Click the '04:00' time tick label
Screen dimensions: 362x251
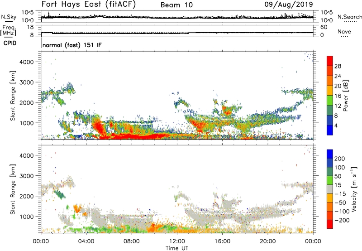[x=86, y=241]
